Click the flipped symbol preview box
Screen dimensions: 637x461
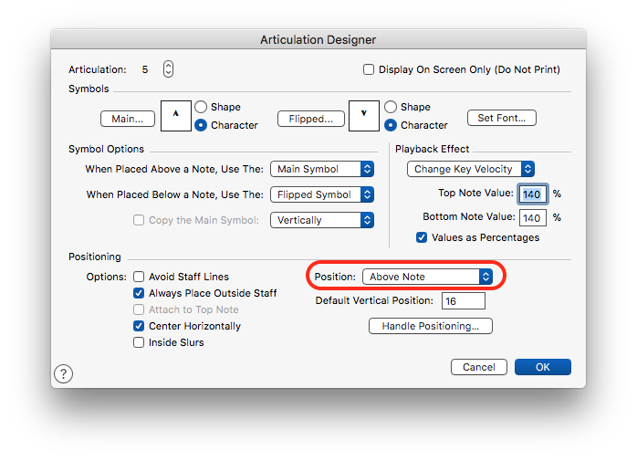[363, 116]
